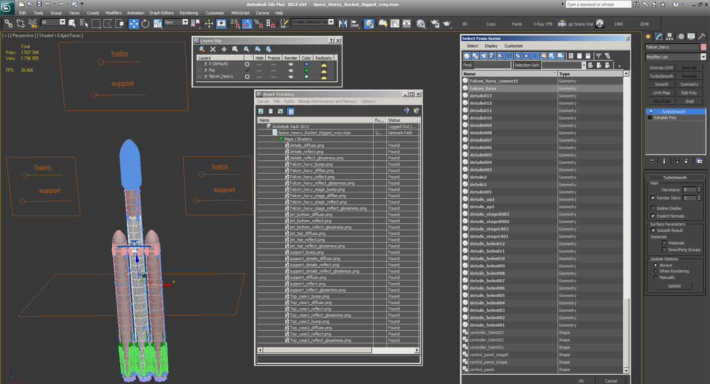Screen dimensions: 710x384
Task: Enable Separate by Materials checkbox
Action: 664,243
